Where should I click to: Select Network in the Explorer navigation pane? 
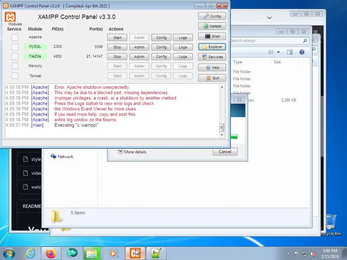click(62, 156)
